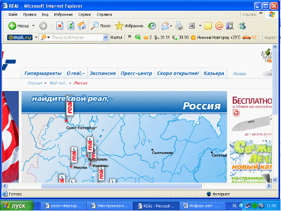Click the Print icon in the toolbar

click(179, 26)
